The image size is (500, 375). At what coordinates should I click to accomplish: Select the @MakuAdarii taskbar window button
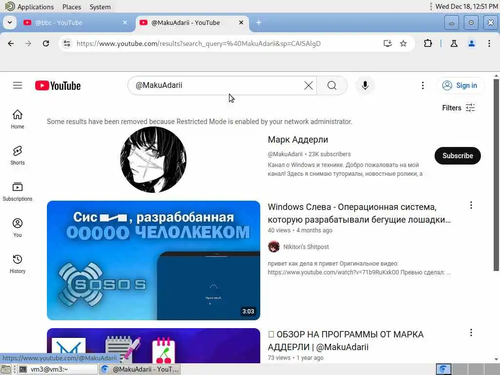click(140, 369)
